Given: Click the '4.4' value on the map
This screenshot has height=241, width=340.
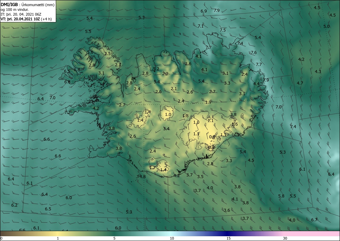Looking at the screenshot, I should pos(256,84).
